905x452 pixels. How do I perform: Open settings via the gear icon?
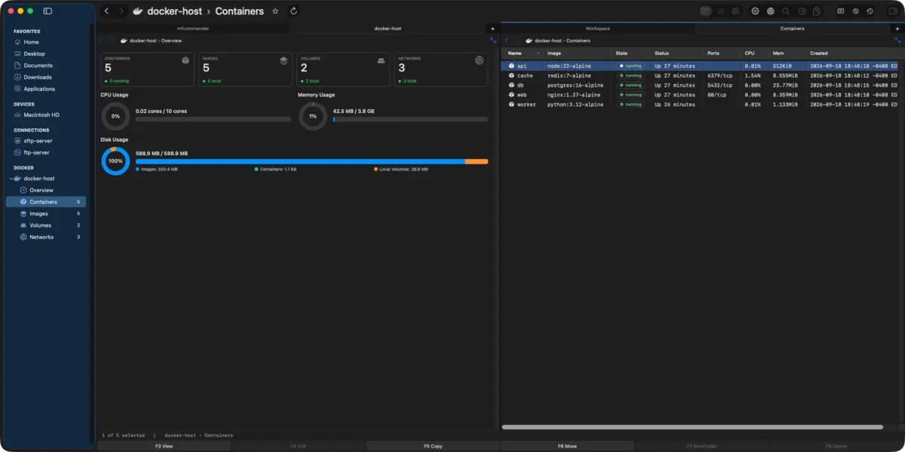point(755,11)
